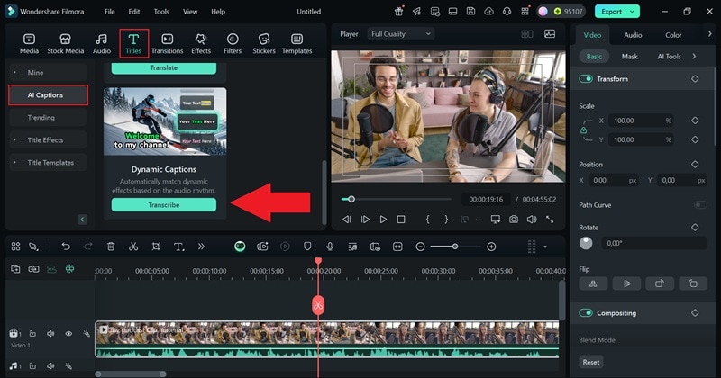
Task: Toggle the scale aspect ratio lock
Action: tap(583, 130)
